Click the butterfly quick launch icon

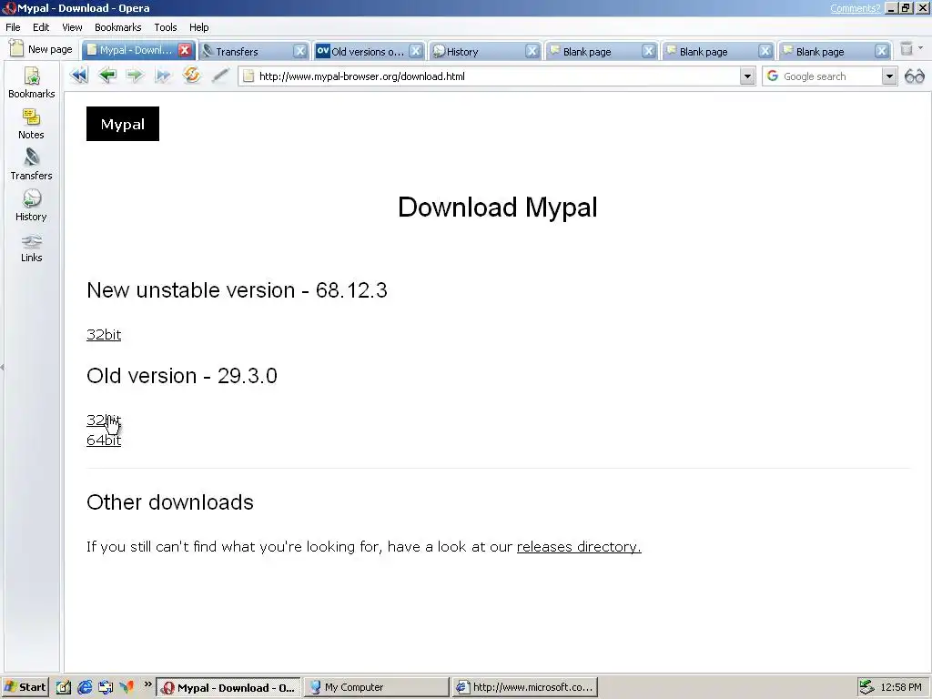click(x=127, y=687)
